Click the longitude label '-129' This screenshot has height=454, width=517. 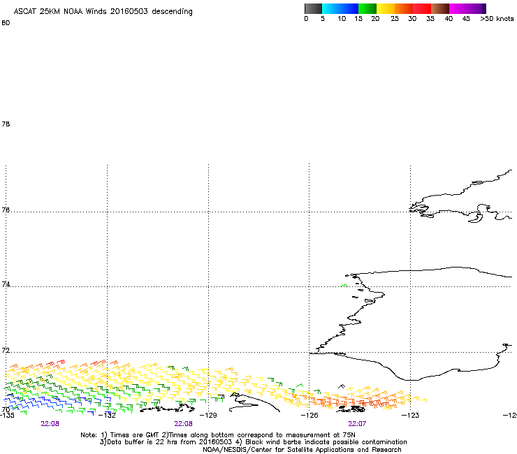(208, 415)
